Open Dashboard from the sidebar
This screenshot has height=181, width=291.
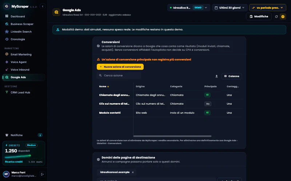tap(24, 16)
